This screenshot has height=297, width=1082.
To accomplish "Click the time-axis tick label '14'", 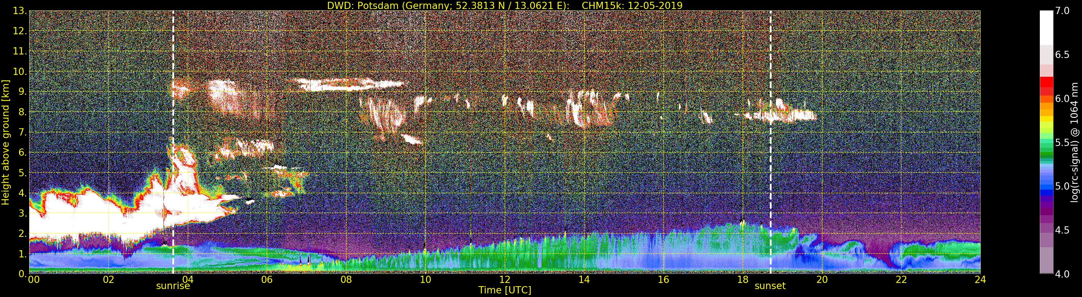I will click(x=584, y=279).
